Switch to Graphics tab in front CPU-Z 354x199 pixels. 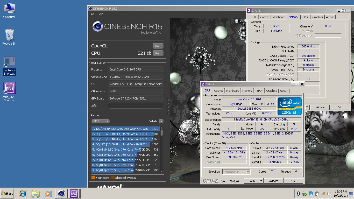[x=272, y=91]
